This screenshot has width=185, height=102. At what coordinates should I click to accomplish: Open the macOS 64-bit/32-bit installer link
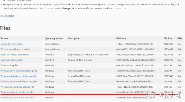[15, 55]
